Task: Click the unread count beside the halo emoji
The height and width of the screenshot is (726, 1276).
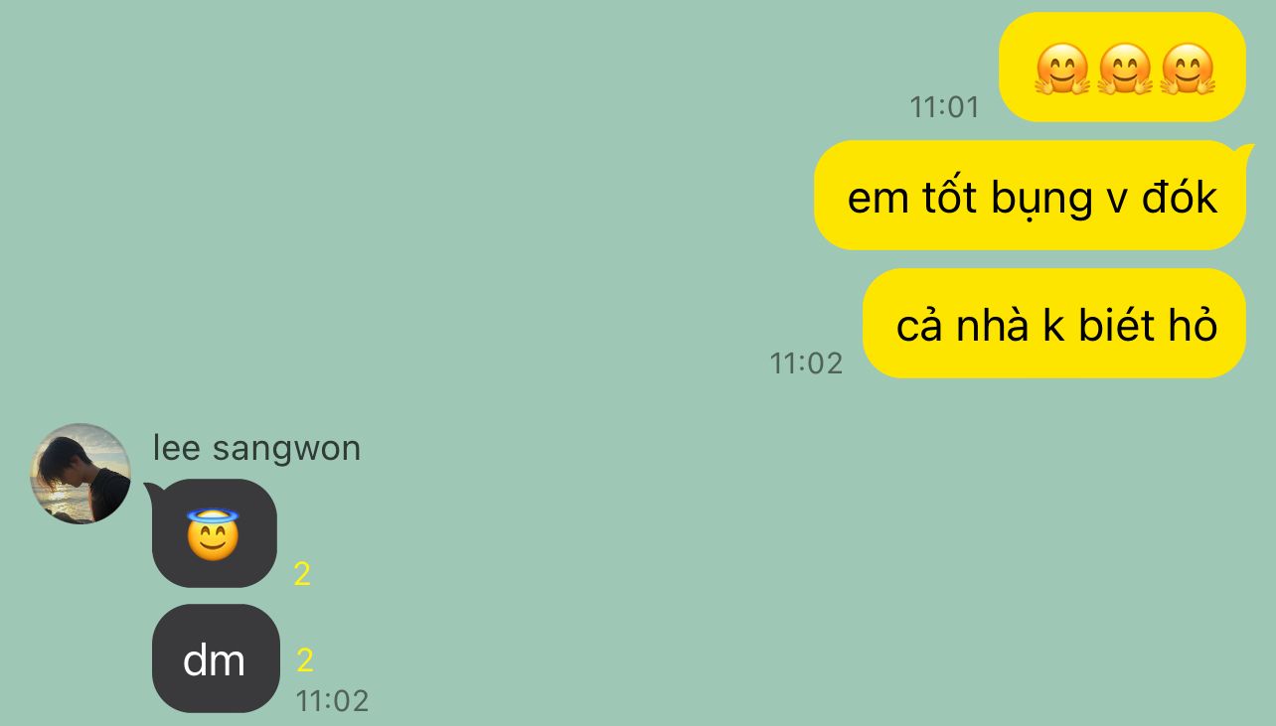Action: (302, 574)
